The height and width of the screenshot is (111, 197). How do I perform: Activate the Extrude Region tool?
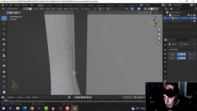(x=4, y=67)
